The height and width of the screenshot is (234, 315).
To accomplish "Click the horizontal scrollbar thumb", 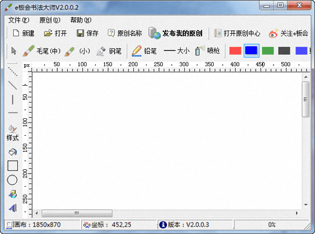I will point(77,213).
